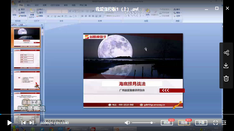Screen dimensions: 234x131
Task: Select the 审阅 ribbon tab
Action: (x=66, y=5)
